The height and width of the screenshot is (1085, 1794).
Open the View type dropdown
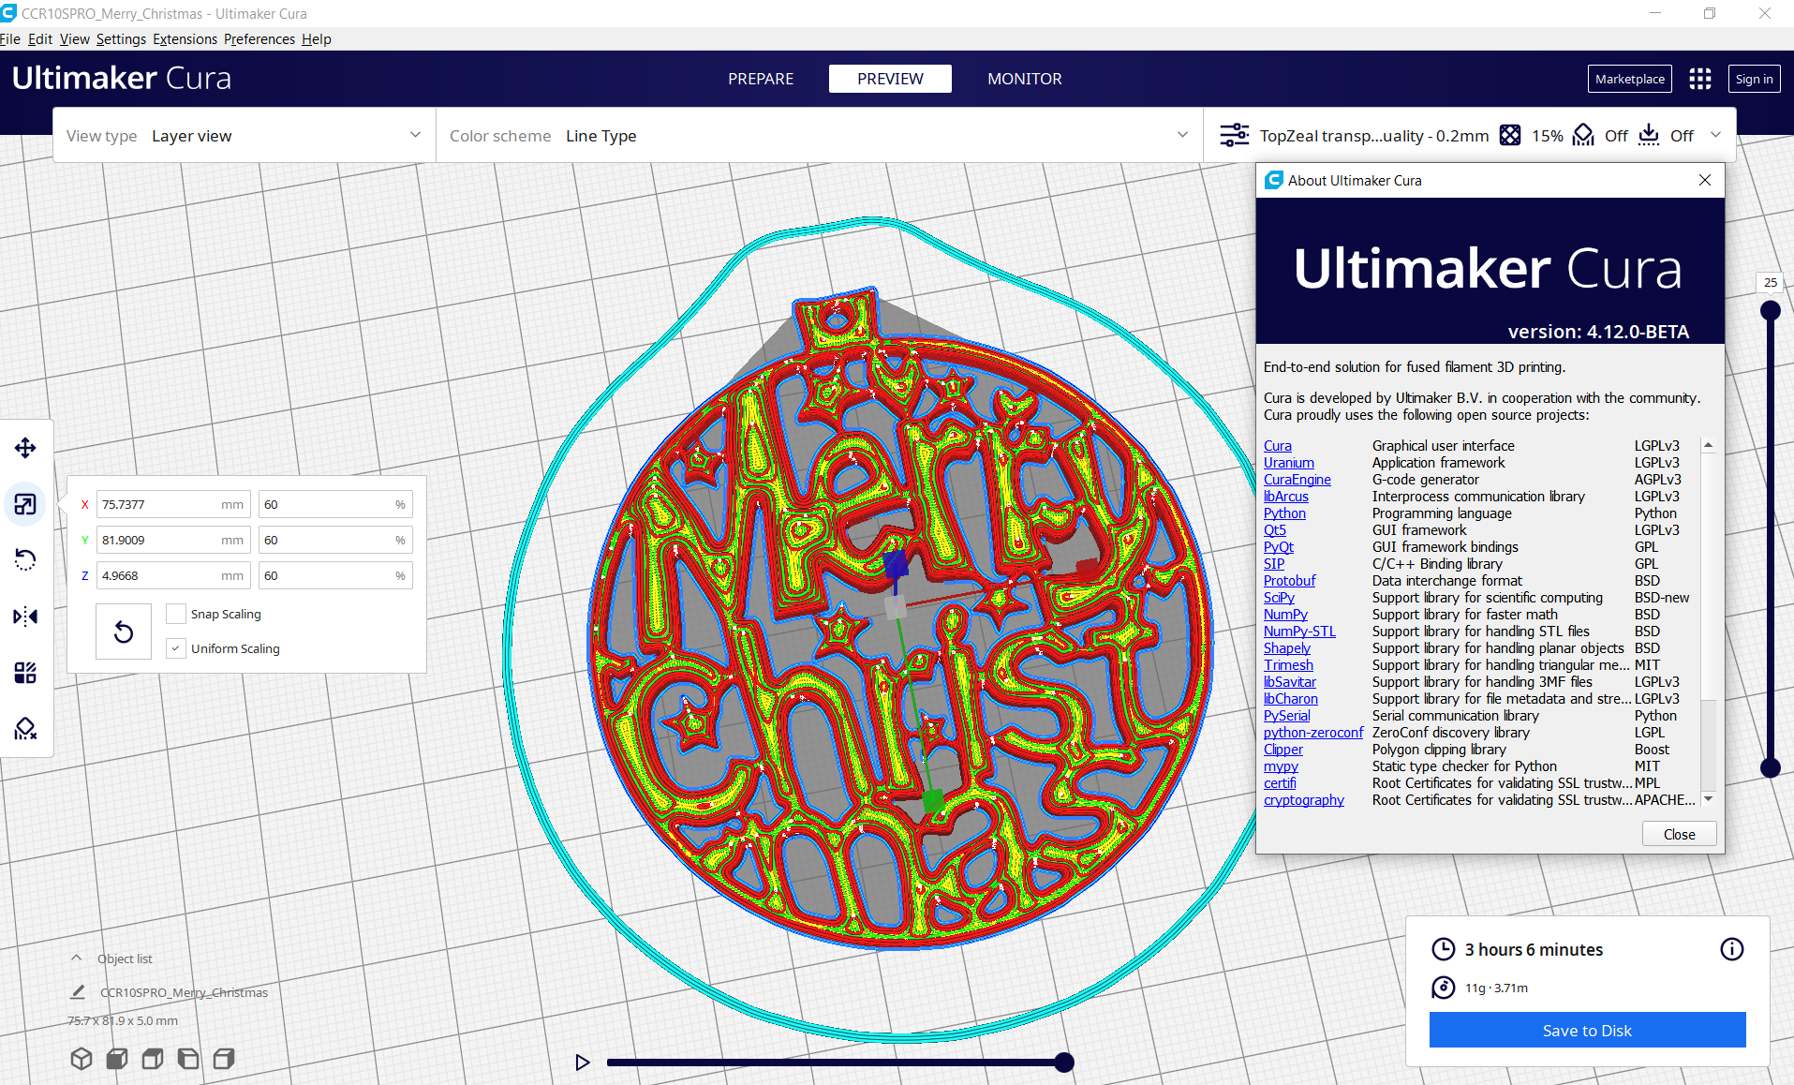[245, 136]
